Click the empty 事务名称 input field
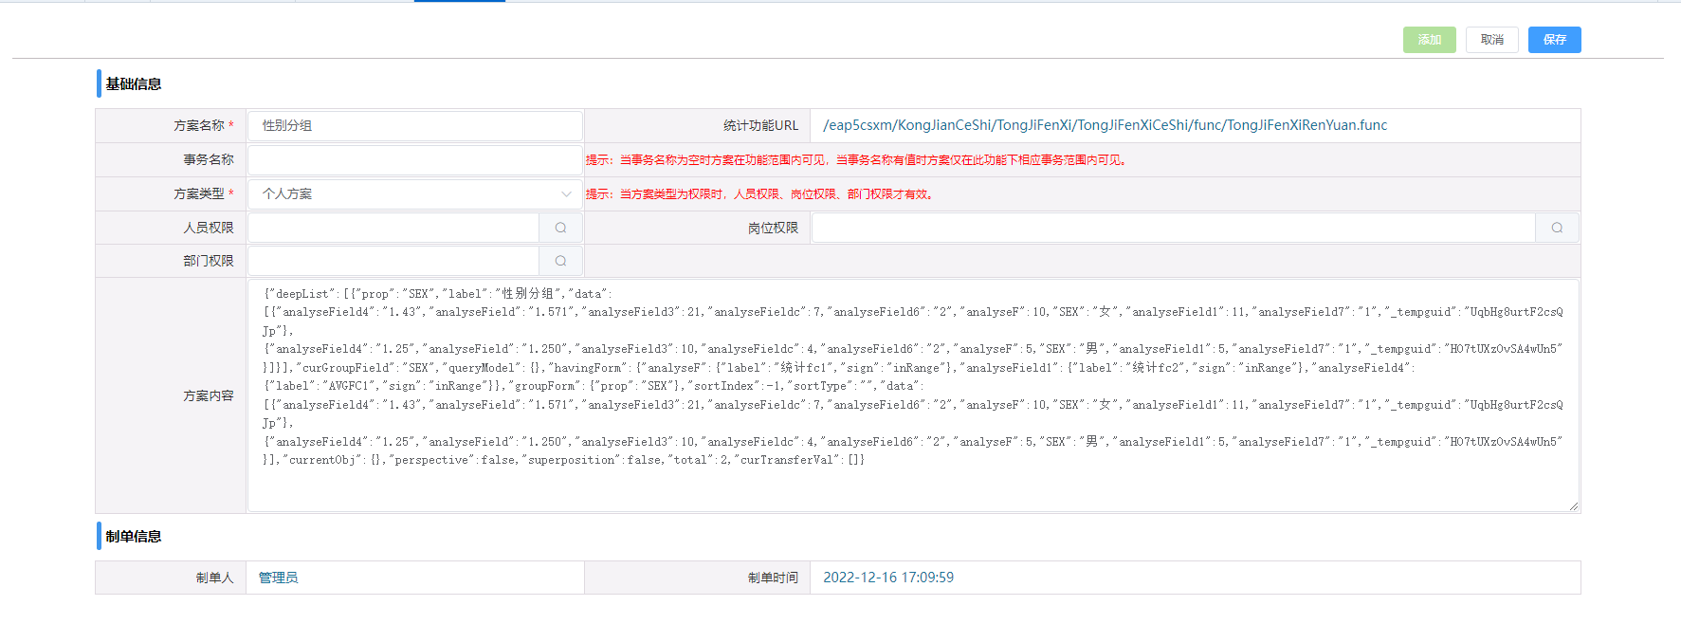The image size is (1681, 624). (x=414, y=160)
